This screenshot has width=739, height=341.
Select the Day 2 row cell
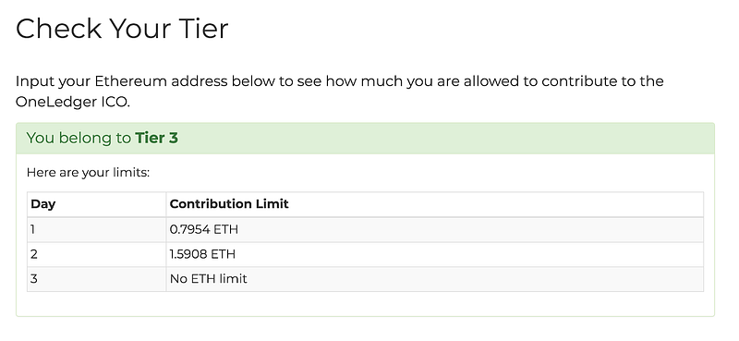point(97,255)
